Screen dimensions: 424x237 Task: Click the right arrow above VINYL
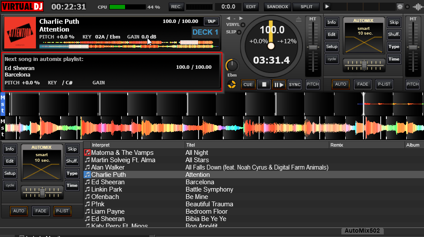tap(241, 18)
